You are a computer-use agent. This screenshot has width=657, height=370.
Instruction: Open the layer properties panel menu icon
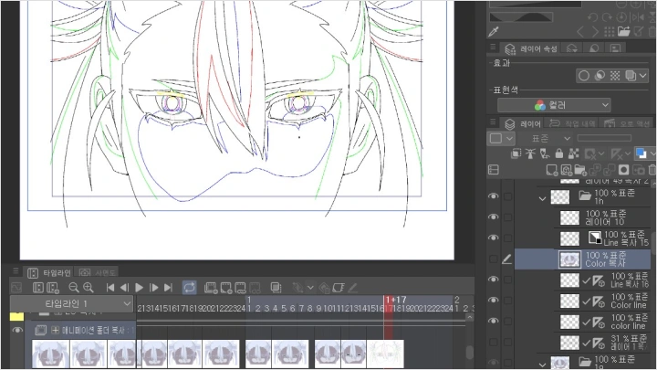point(493,48)
